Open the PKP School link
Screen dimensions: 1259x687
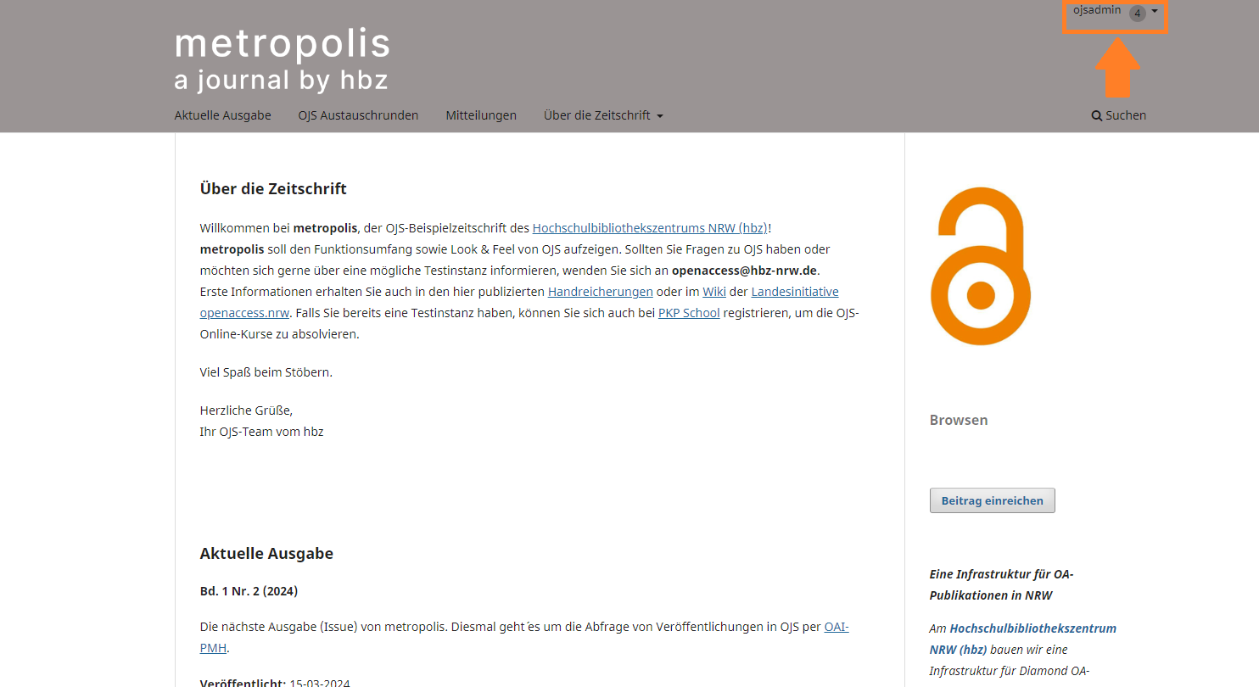(688, 313)
